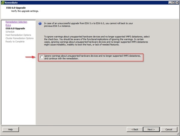Viewport: 180px width, 136px height.
Task: Click the ESXi 6.0 Upgrade page heading
Action: coord(16,8)
